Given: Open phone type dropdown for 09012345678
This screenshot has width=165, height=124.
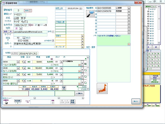Looking at the screenshot, I should 129,11.
